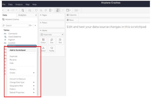Click the Sort Ascending toolbar icon

(x=41, y=10)
